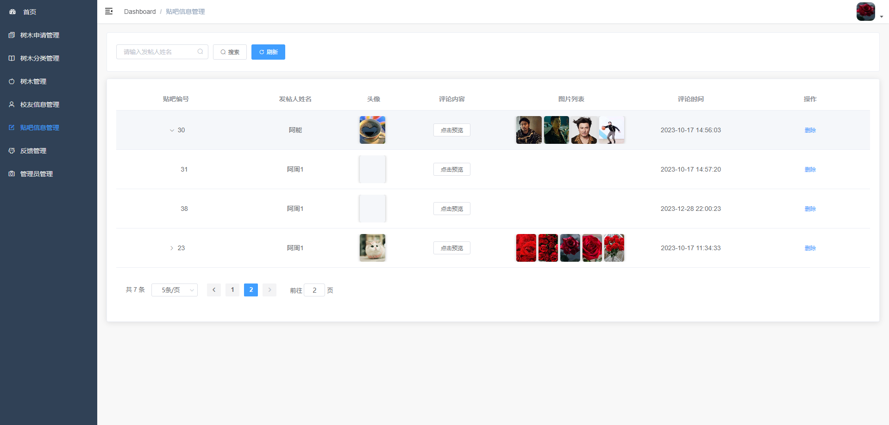Open the first rose image in row 23
This screenshot has height=425, width=889.
[x=526, y=248]
